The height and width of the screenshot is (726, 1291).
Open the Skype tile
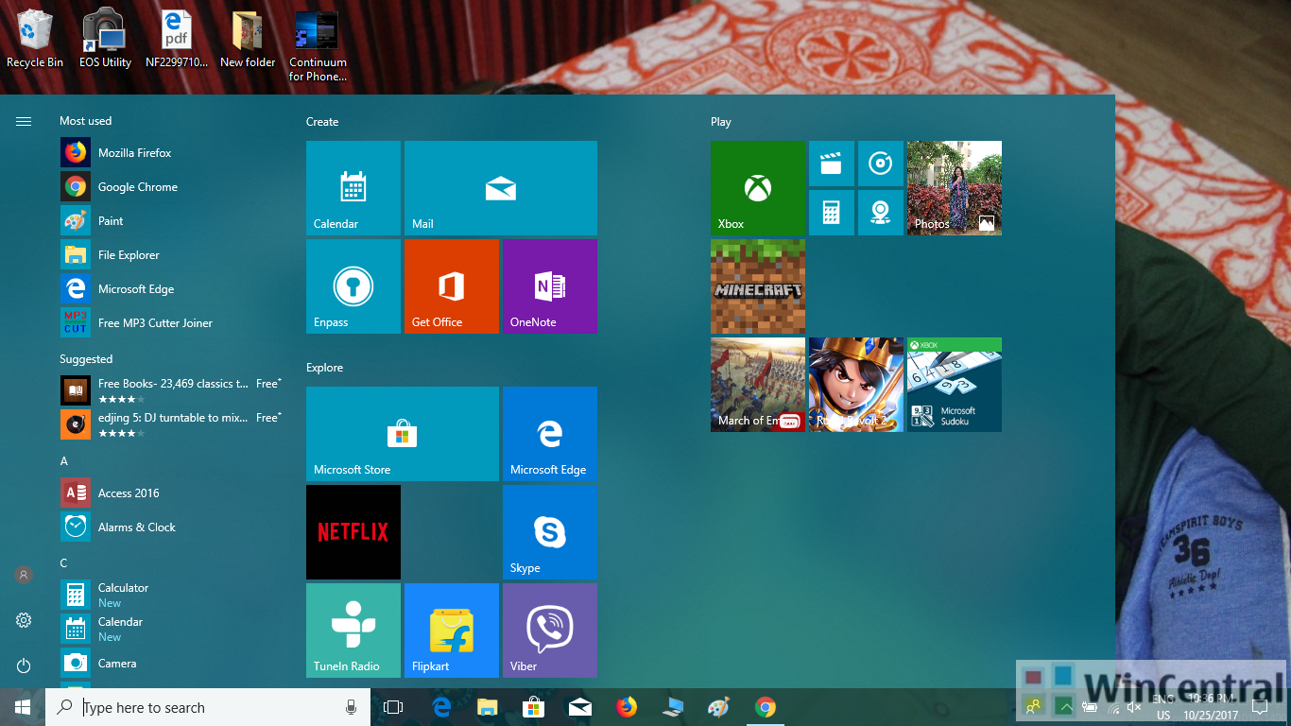pyautogui.click(x=550, y=532)
